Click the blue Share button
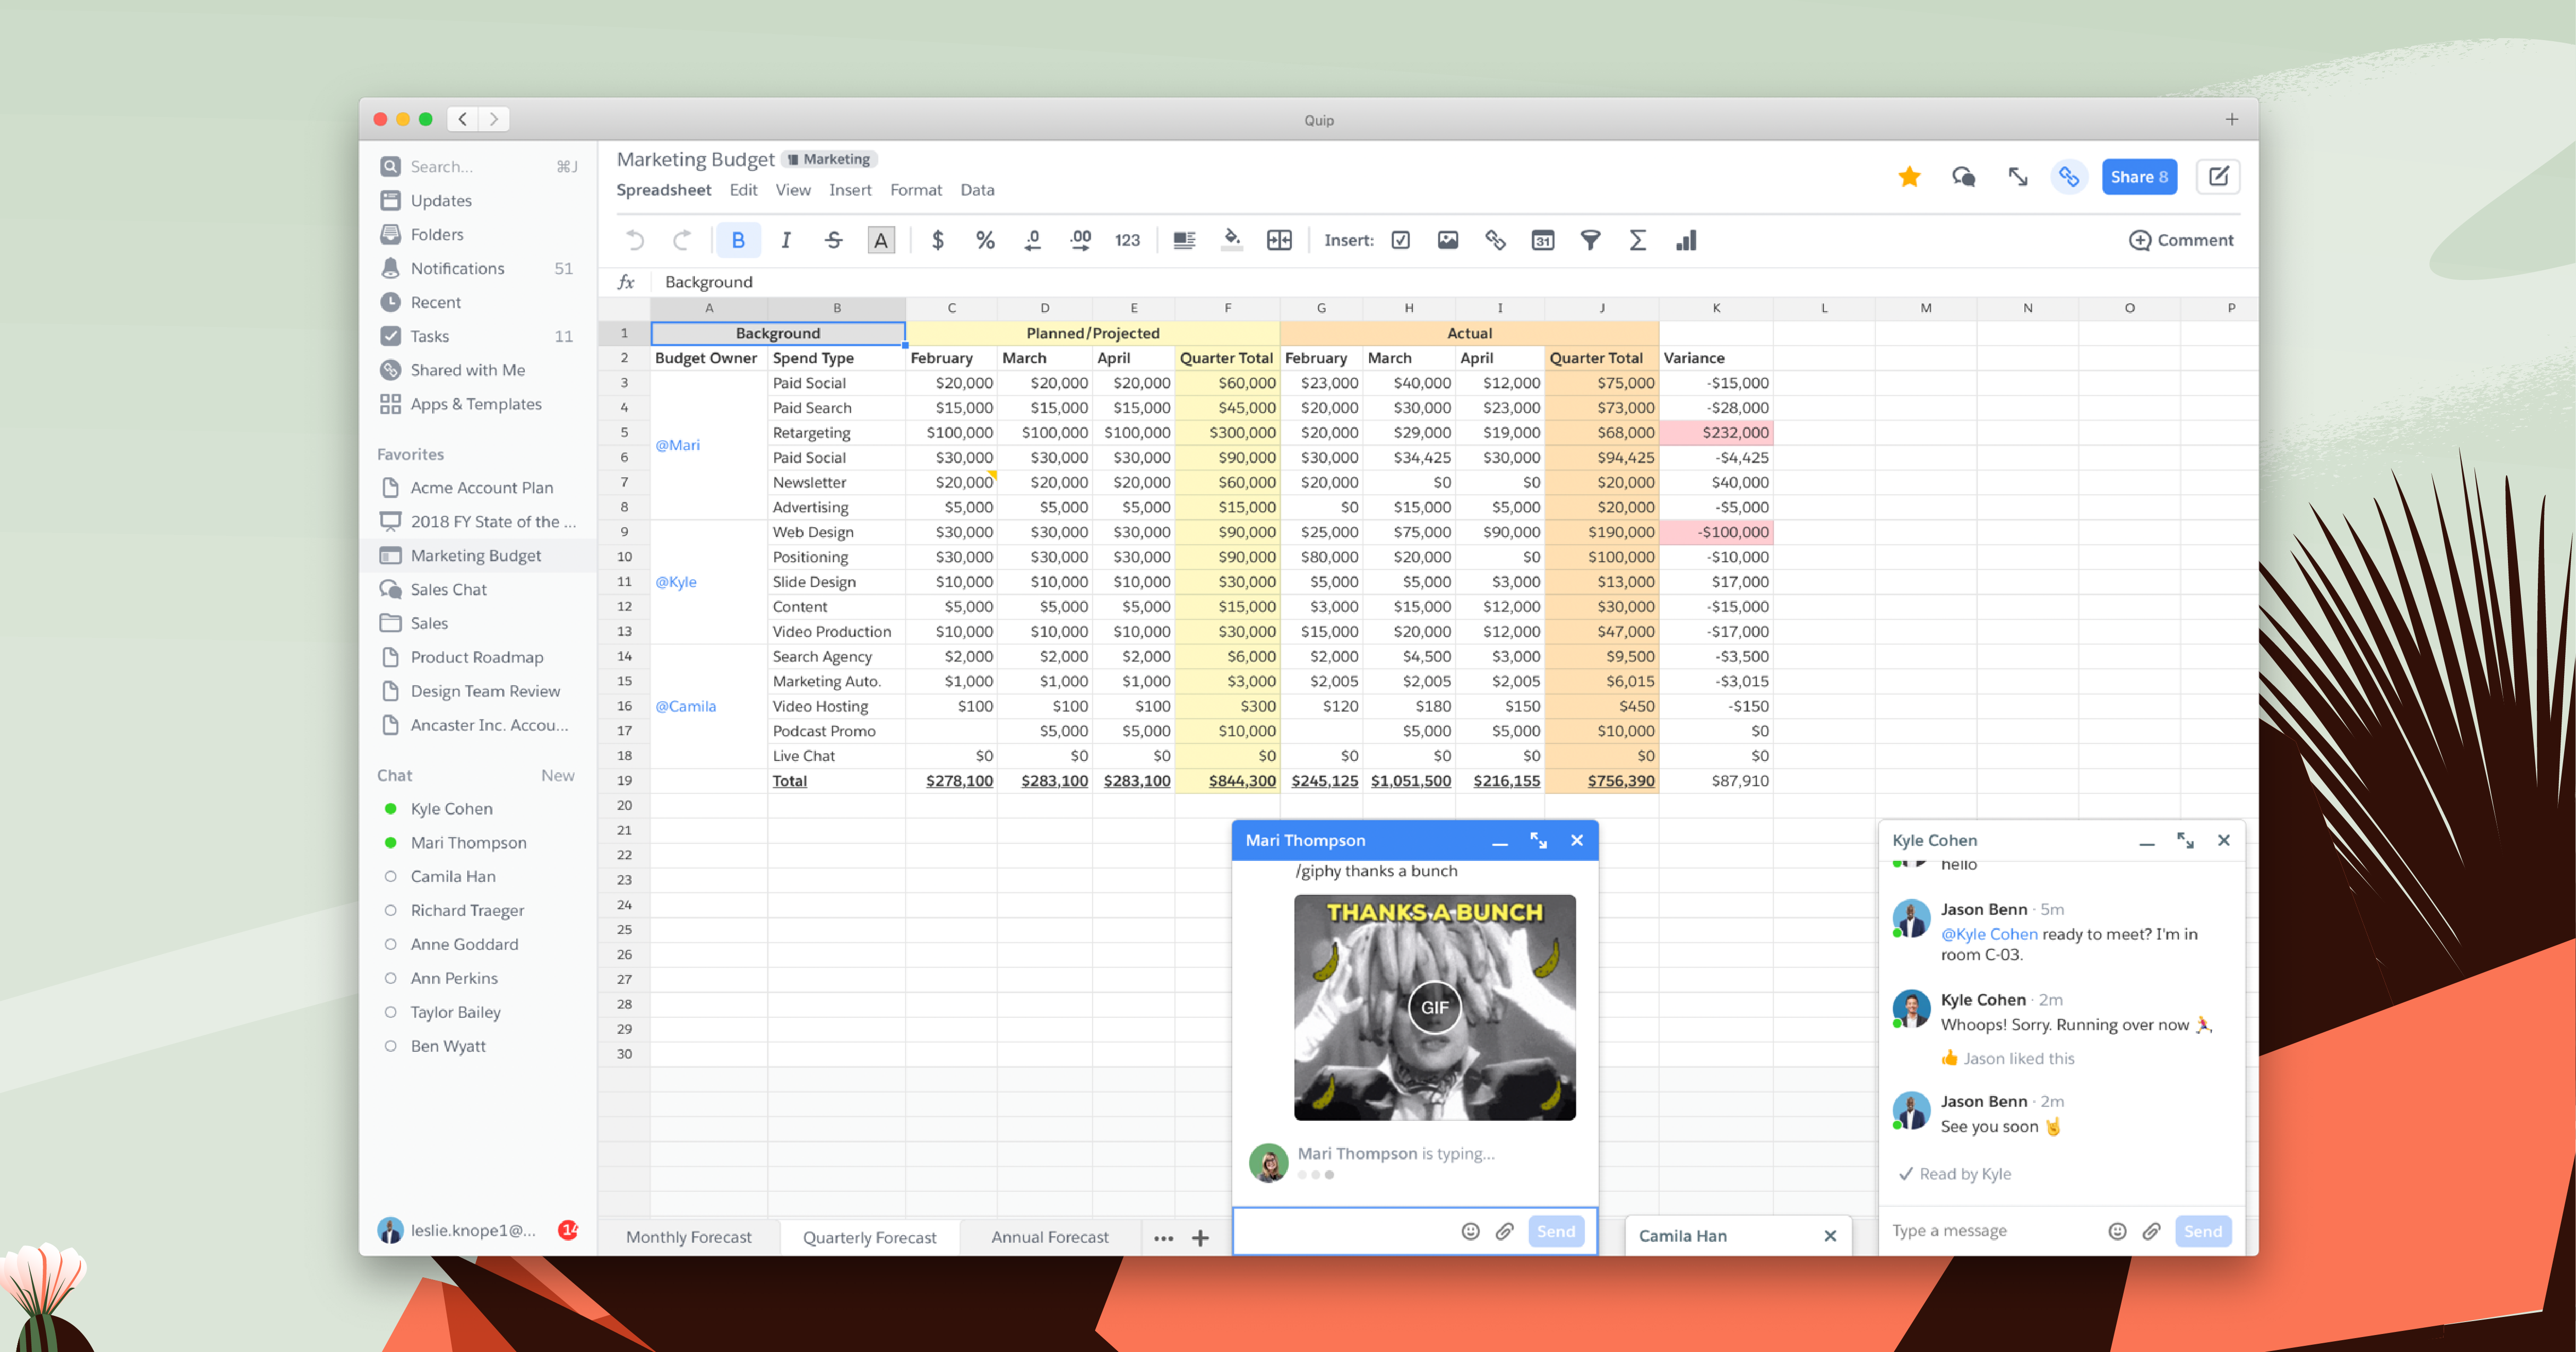The image size is (2576, 1352). pyautogui.click(x=2139, y=177)
